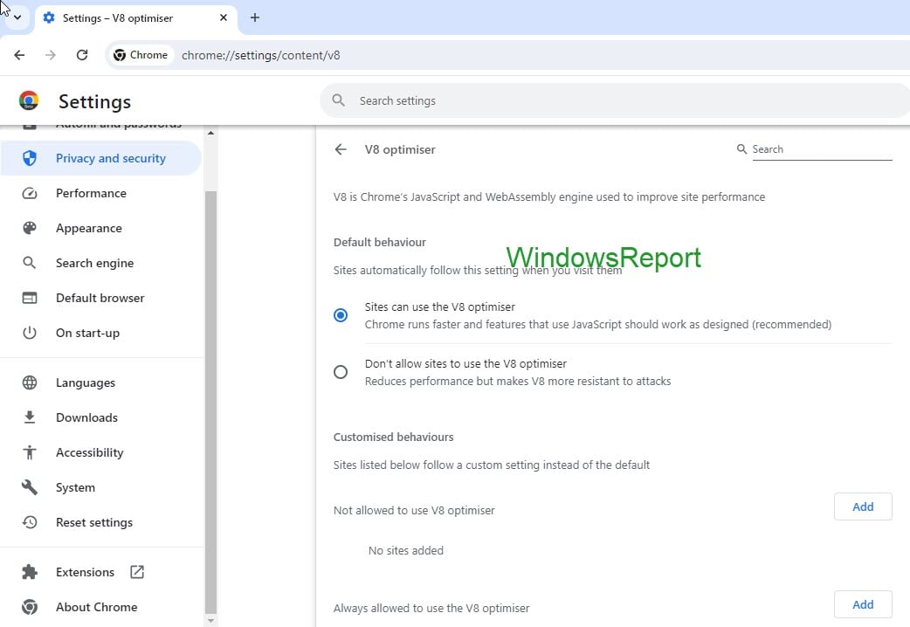Click the magnifier icon in Search settings
The width and height of the screenshot is (910, 627).
[x=338, y=100]
